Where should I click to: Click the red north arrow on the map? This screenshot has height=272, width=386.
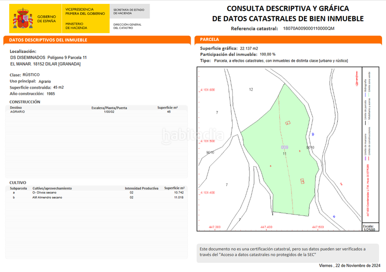click(x=357, y=78)
